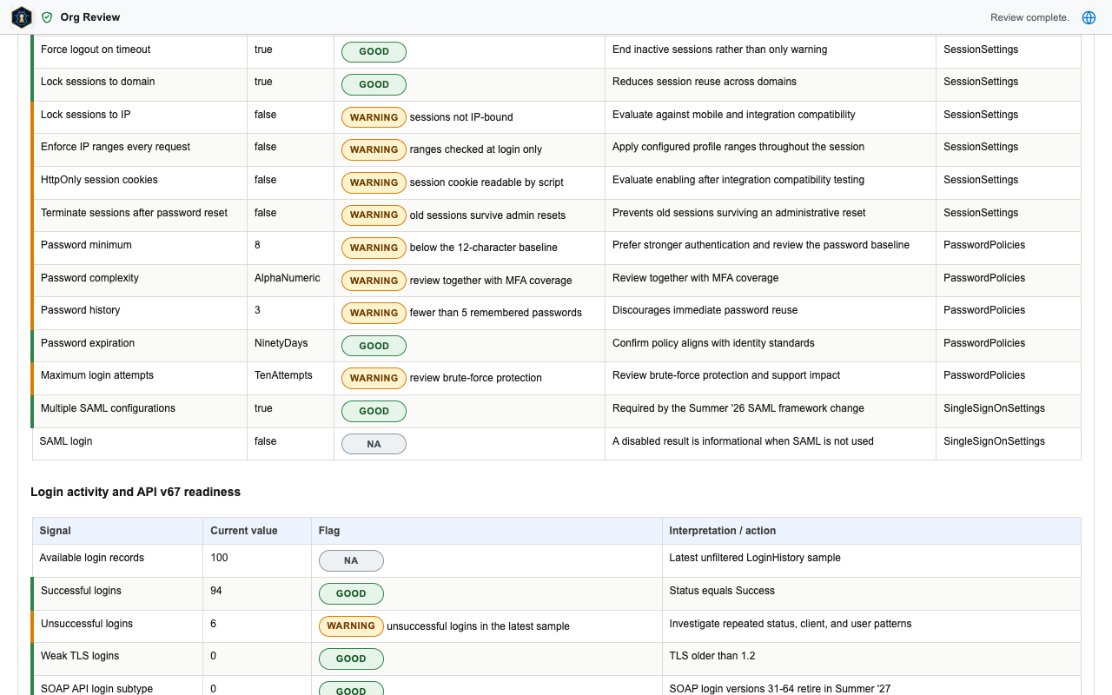The width and height of the screenshot is (1112, 695).
Task: Click NA badge in SAML login row
Action: pos(374,444)
